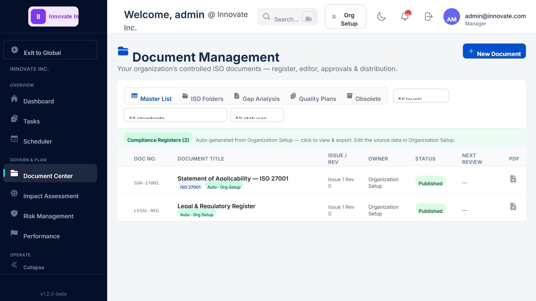Click the Quality Plans tab icon
536x301 pixels.
coord(293,96)
